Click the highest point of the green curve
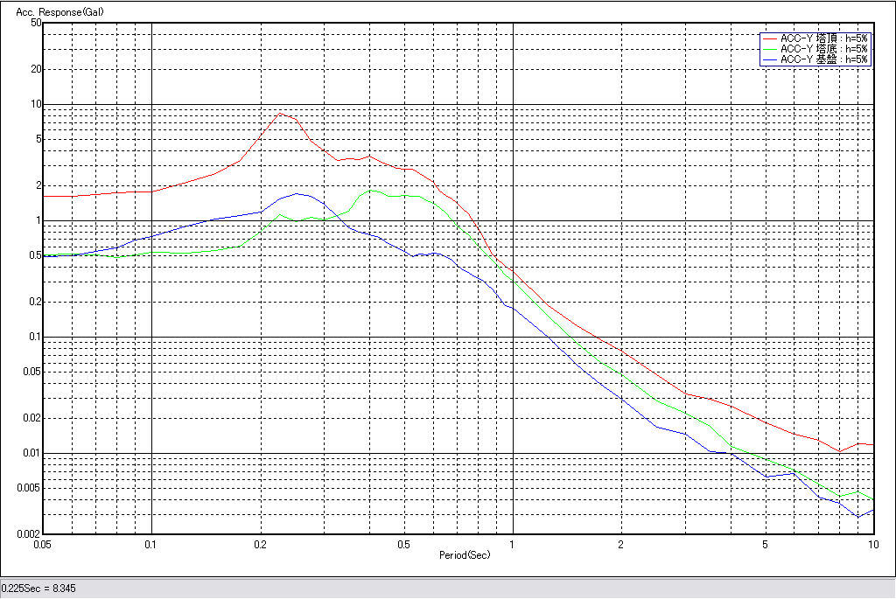896x599 pixels. [x=372, y=190]
